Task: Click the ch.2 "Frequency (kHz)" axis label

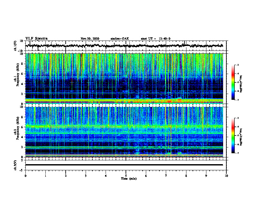Action: click(x=18, y=128)
